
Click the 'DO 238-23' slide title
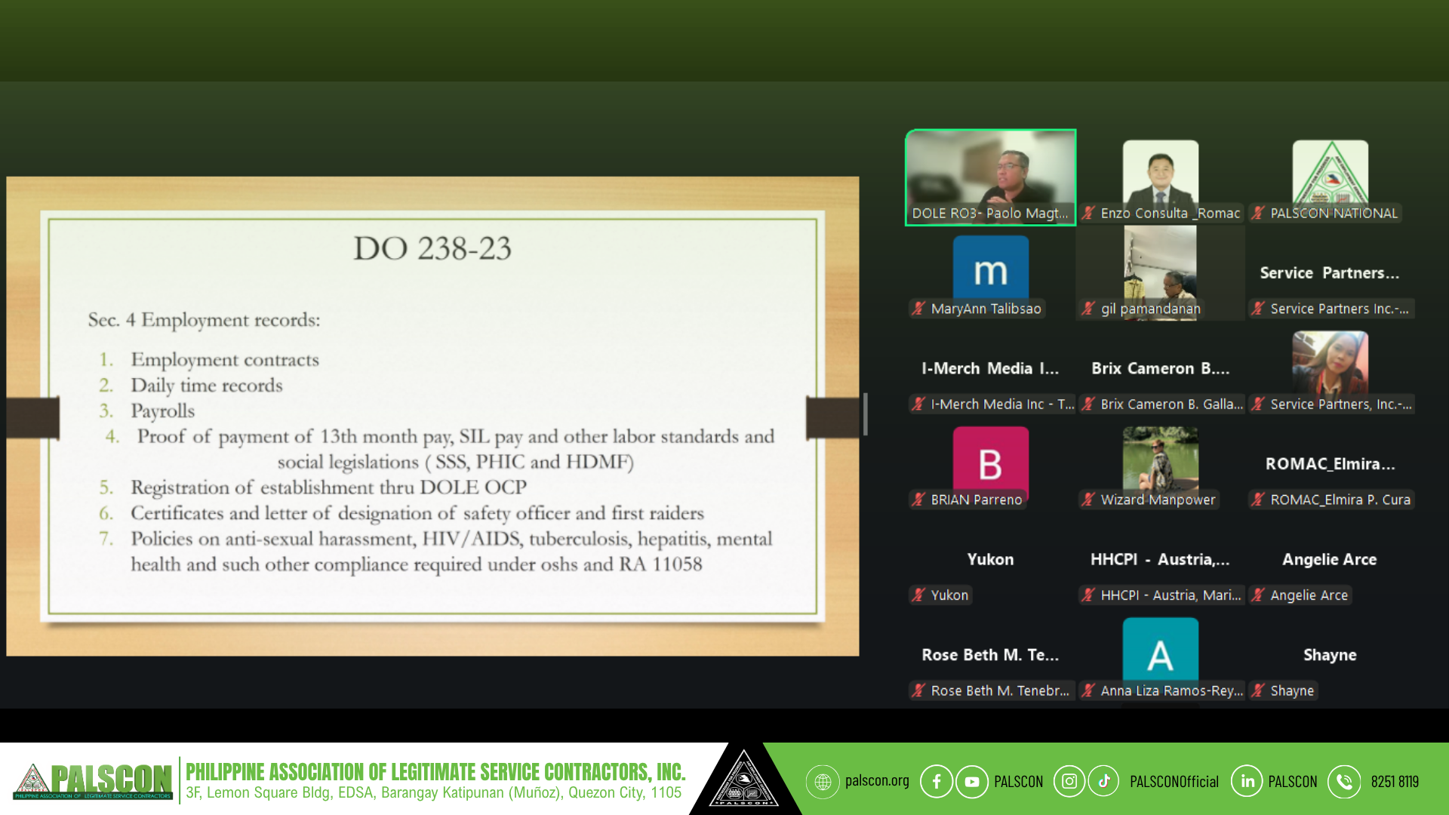coord(432,248)
